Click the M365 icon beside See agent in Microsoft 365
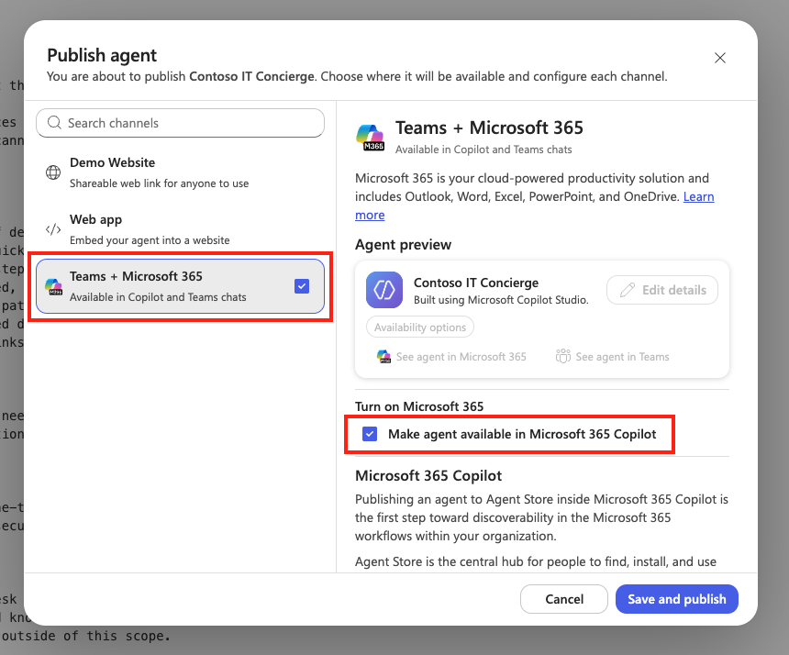 (x=383, y=357)
